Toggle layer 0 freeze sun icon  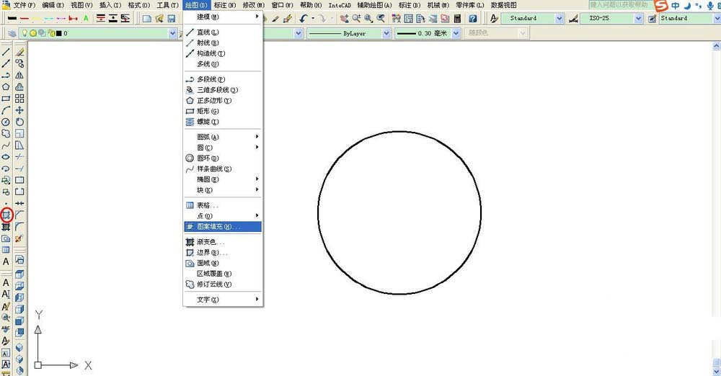33,33
